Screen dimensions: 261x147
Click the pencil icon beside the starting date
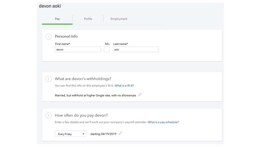[120, 133]
